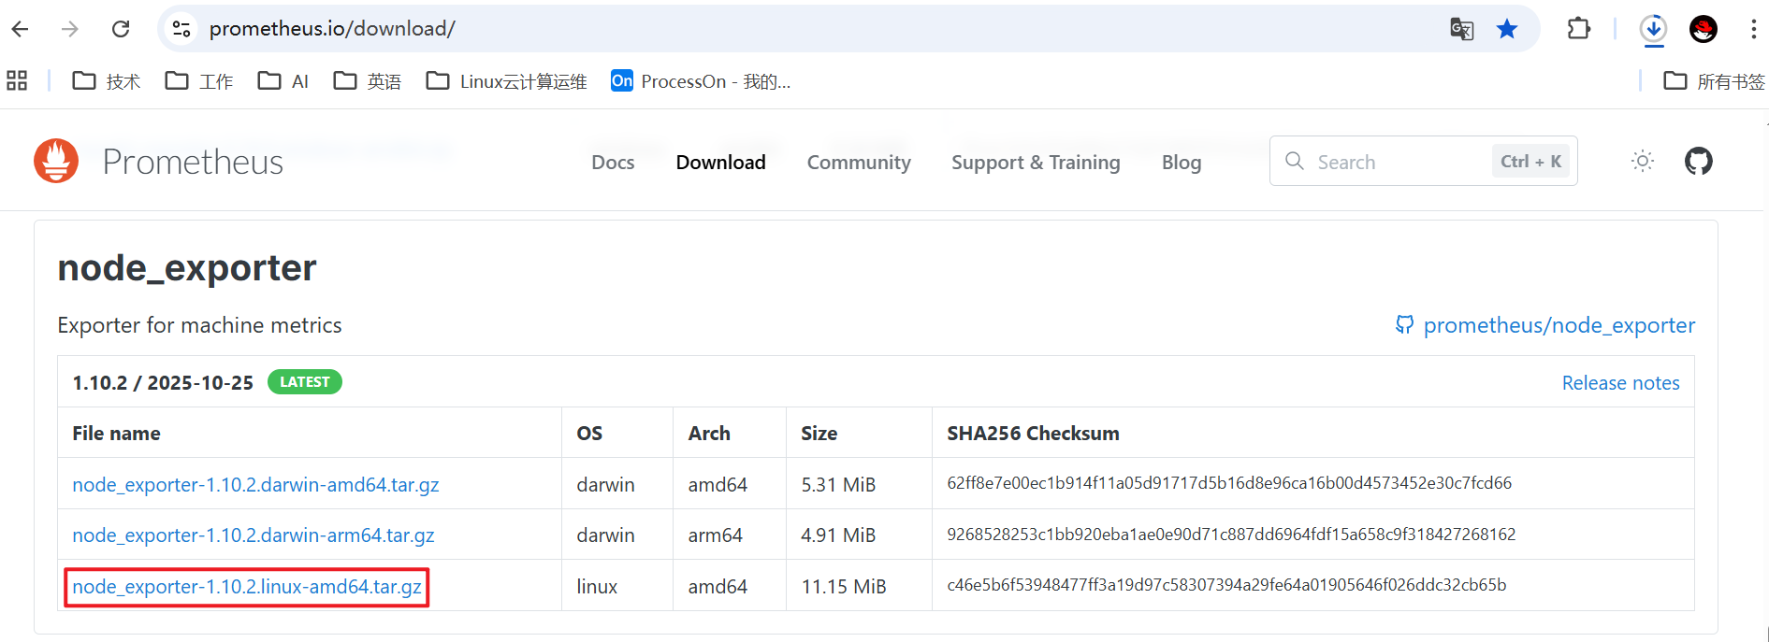This screenshot has width=1769, height=642.
Task: Click the browser back arrow
Action: 21,29
